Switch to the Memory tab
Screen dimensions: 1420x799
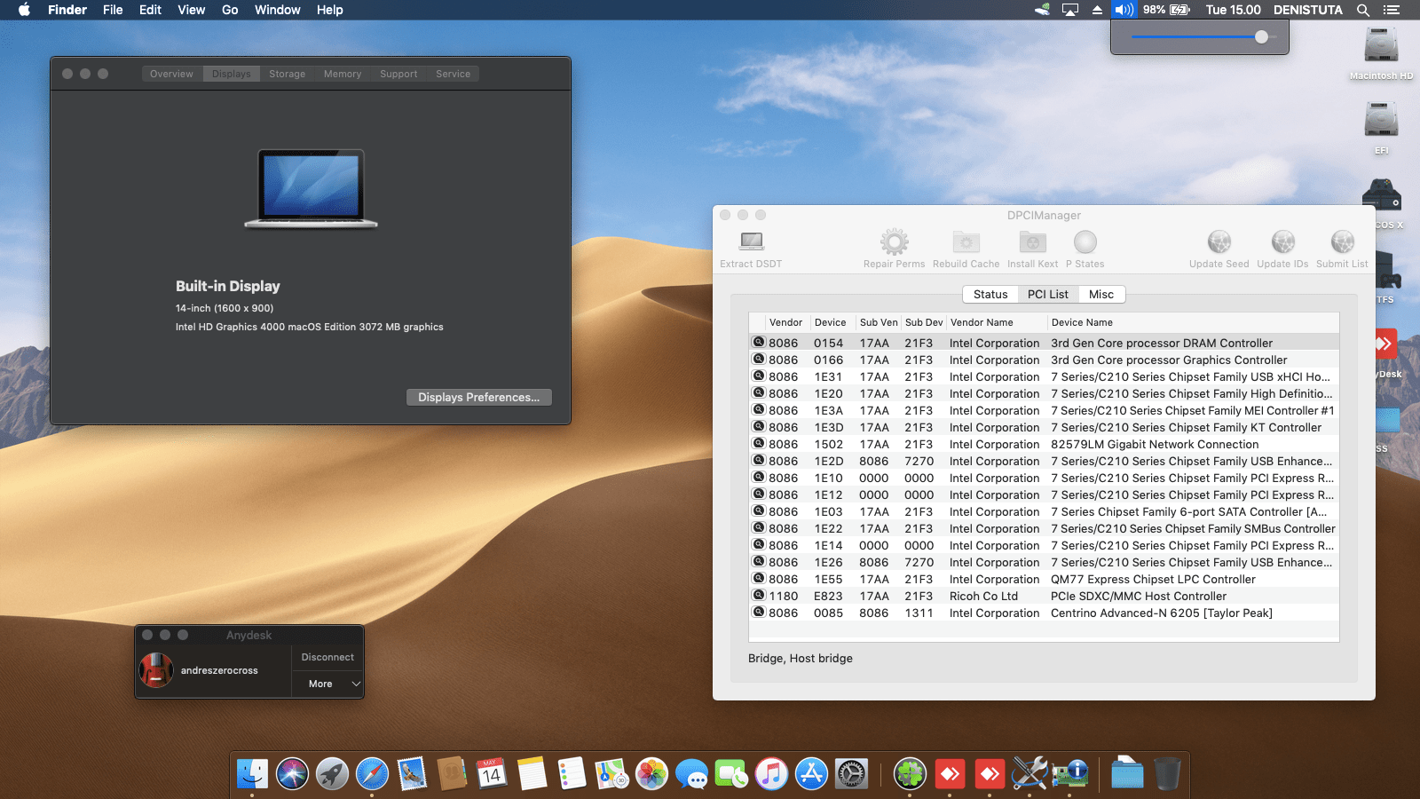click(343, 74)
